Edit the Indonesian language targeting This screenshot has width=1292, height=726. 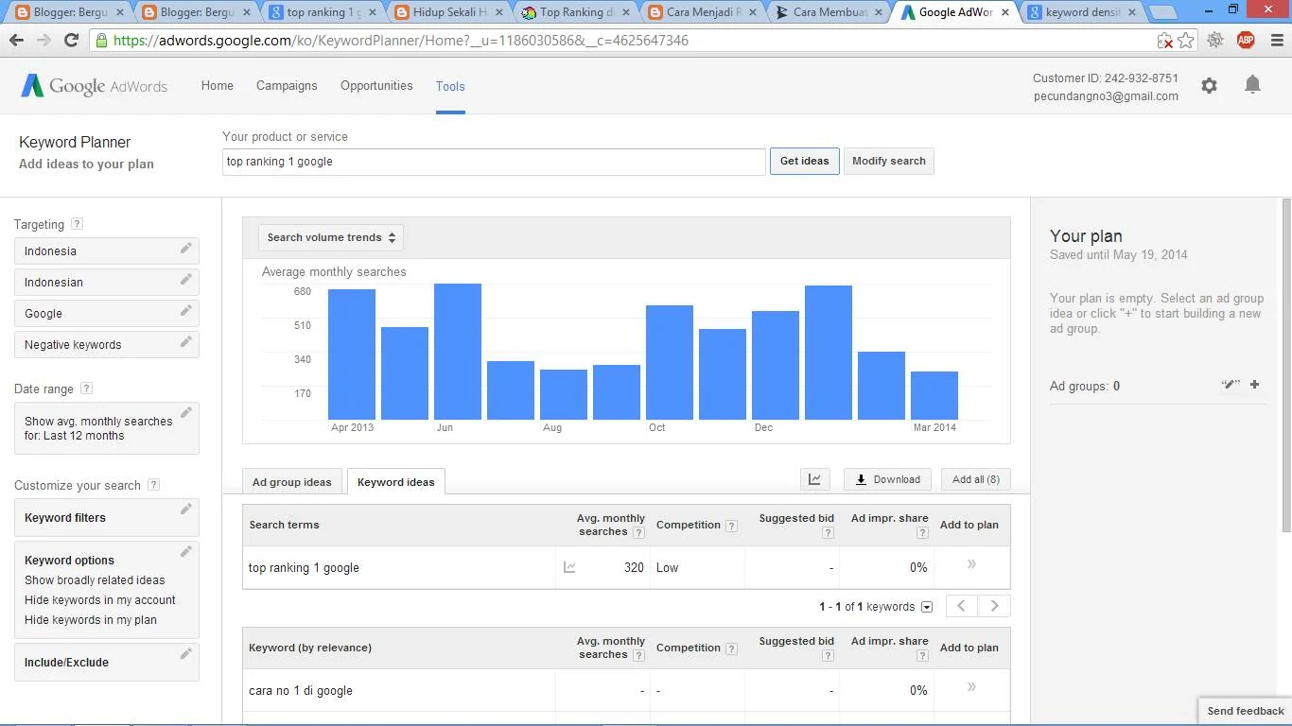186,280
